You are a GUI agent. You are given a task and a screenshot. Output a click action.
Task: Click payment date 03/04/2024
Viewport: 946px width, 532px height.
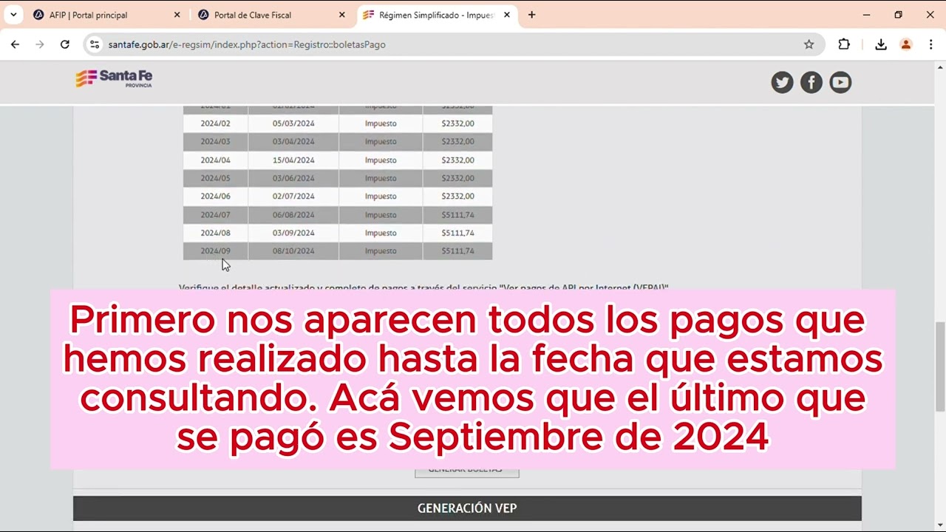[x=293, y=141]
